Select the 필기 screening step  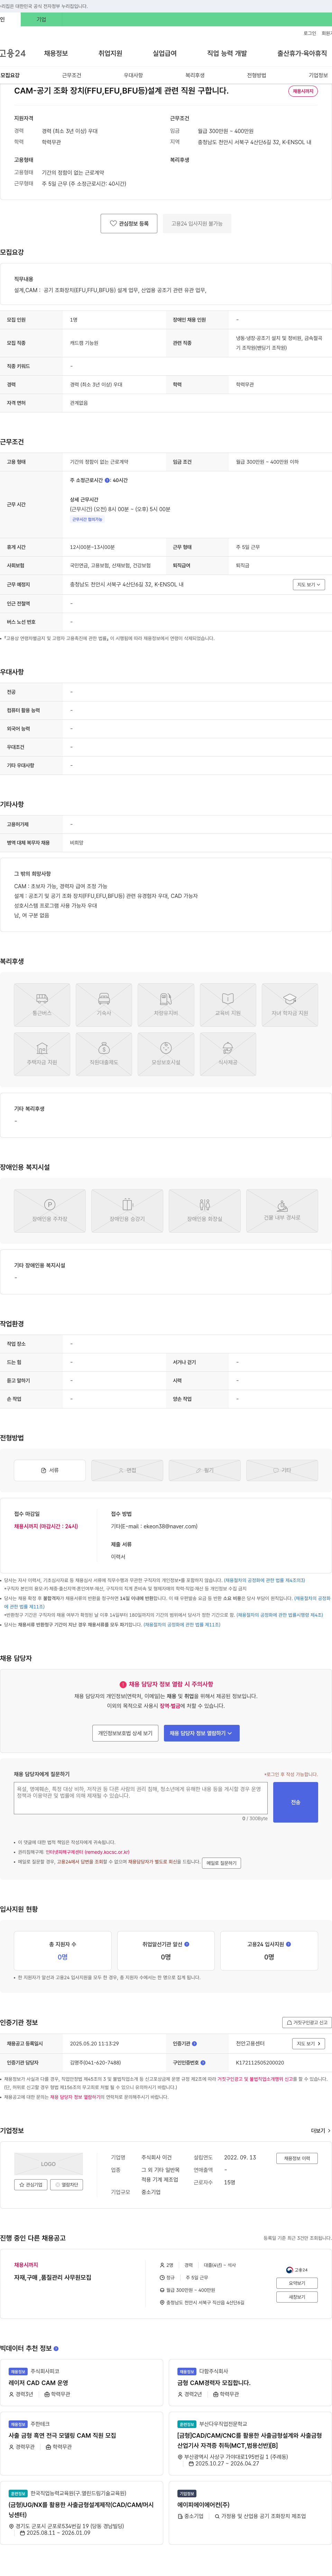pyautogui.click(x=204, y=1470)
